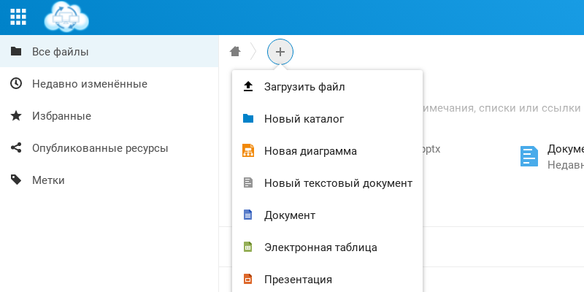Click the orange presentation icon
The height and width of the screenshot is (292, 584).
click(x=248, y=279)
